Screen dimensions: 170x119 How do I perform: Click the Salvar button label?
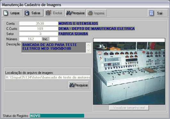coord(36,13)
